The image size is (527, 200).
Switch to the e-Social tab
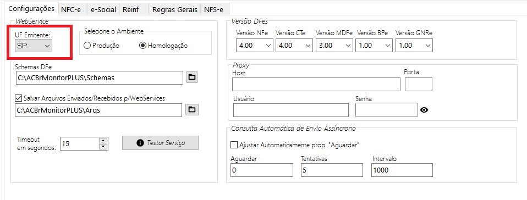point(103,10)
